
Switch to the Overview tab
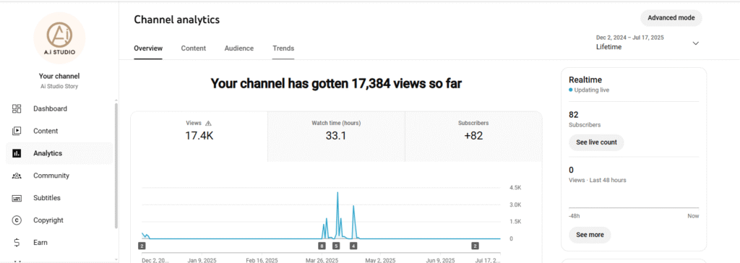(148, 48)
